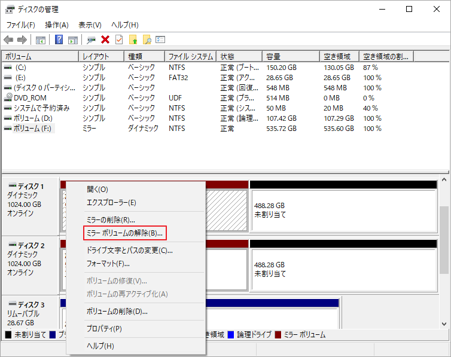Select the ディスク 3 removable disk label
Screen dimensions: 451x357
31,312
